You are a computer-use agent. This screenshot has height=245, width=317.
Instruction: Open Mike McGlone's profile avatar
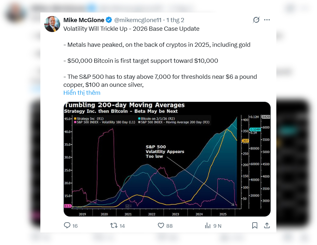[x=52, y=24]
